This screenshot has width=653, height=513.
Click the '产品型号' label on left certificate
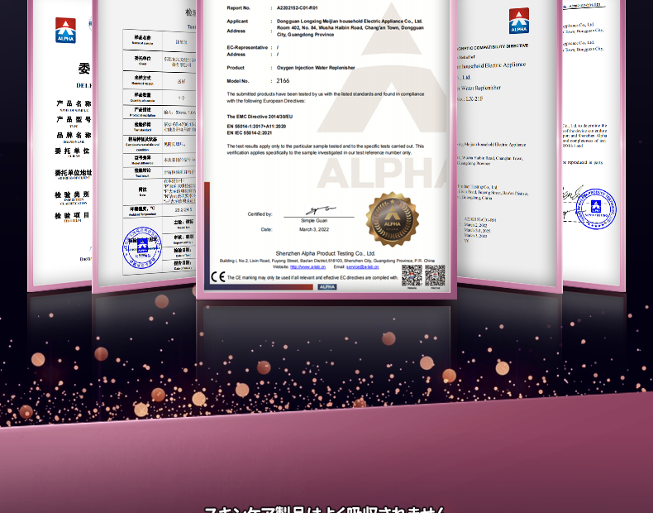74,120
